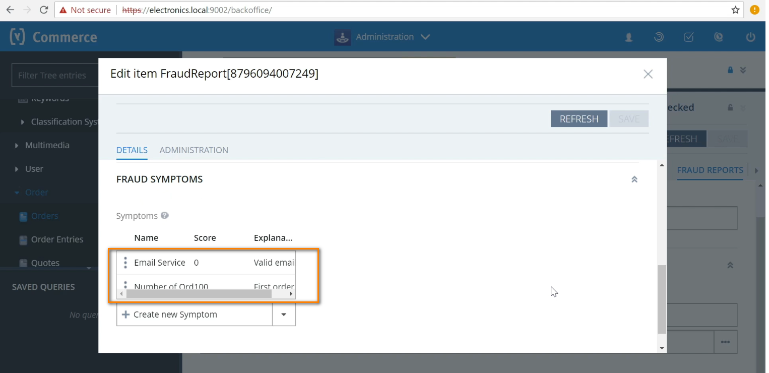The width and height of the screenshot is (769, 373).
Task: Click the address bar URL
Action: click(x=197, y=10)
